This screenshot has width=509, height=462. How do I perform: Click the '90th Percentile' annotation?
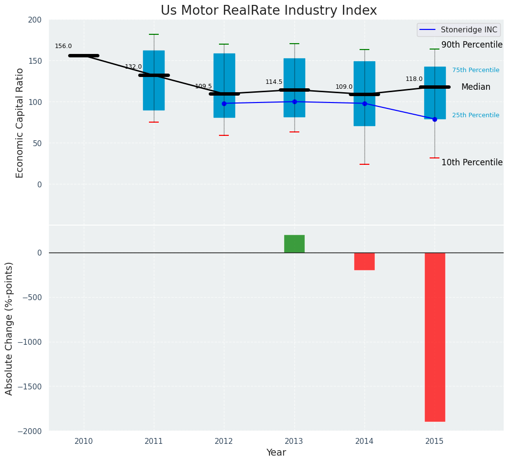point(472,45)
